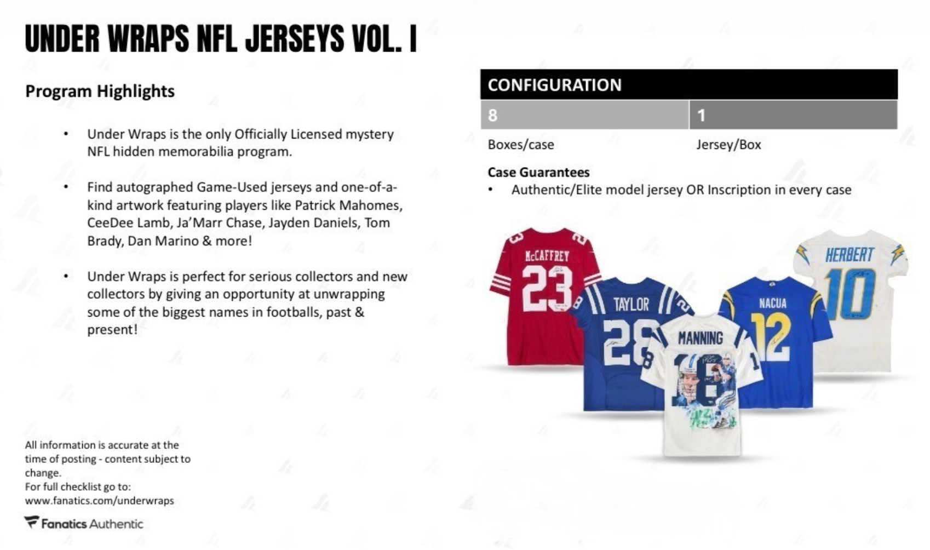Image resolution: width=930 pixels, height=550 pixels.
Task: Open the www.fanatics.com/underwraps link
Action: [99, 500]
